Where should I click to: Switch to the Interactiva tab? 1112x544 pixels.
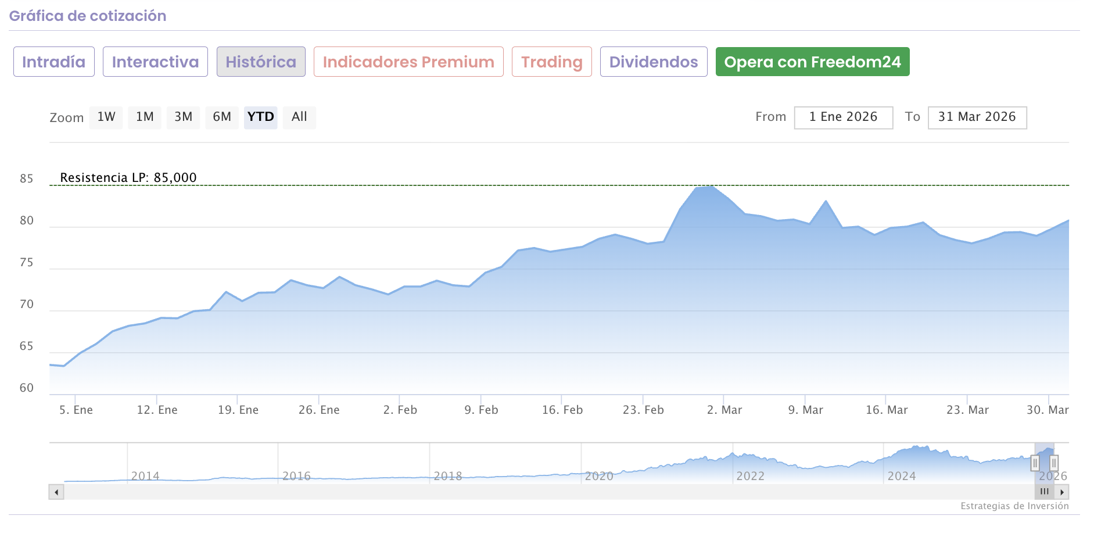(155, 62)
